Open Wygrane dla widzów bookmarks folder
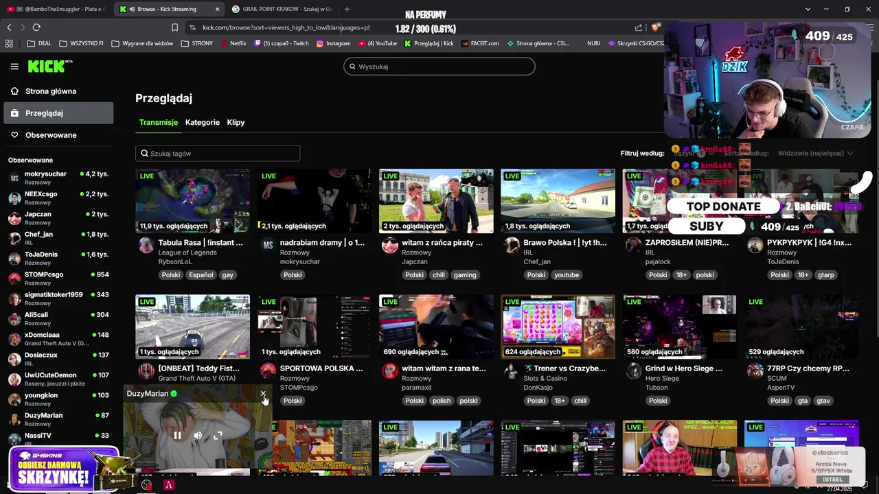This screenshot has height=494, width=879. click(x=142, y=43)
